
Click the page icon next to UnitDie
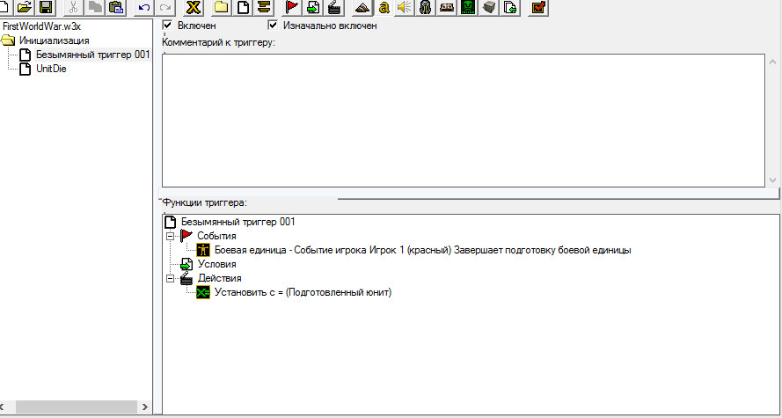pyautogui.click(x=25, y=69)
